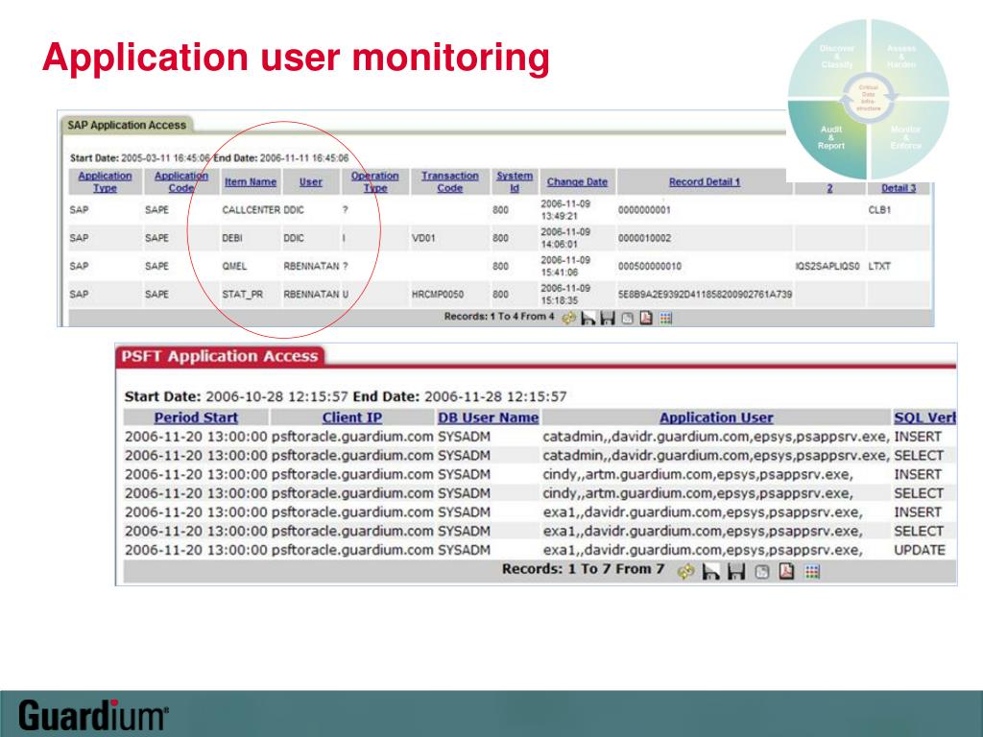Click record detail 0000000001 cell
The height and width of the screenshot is (737, 983).
(x=644, y=210)
